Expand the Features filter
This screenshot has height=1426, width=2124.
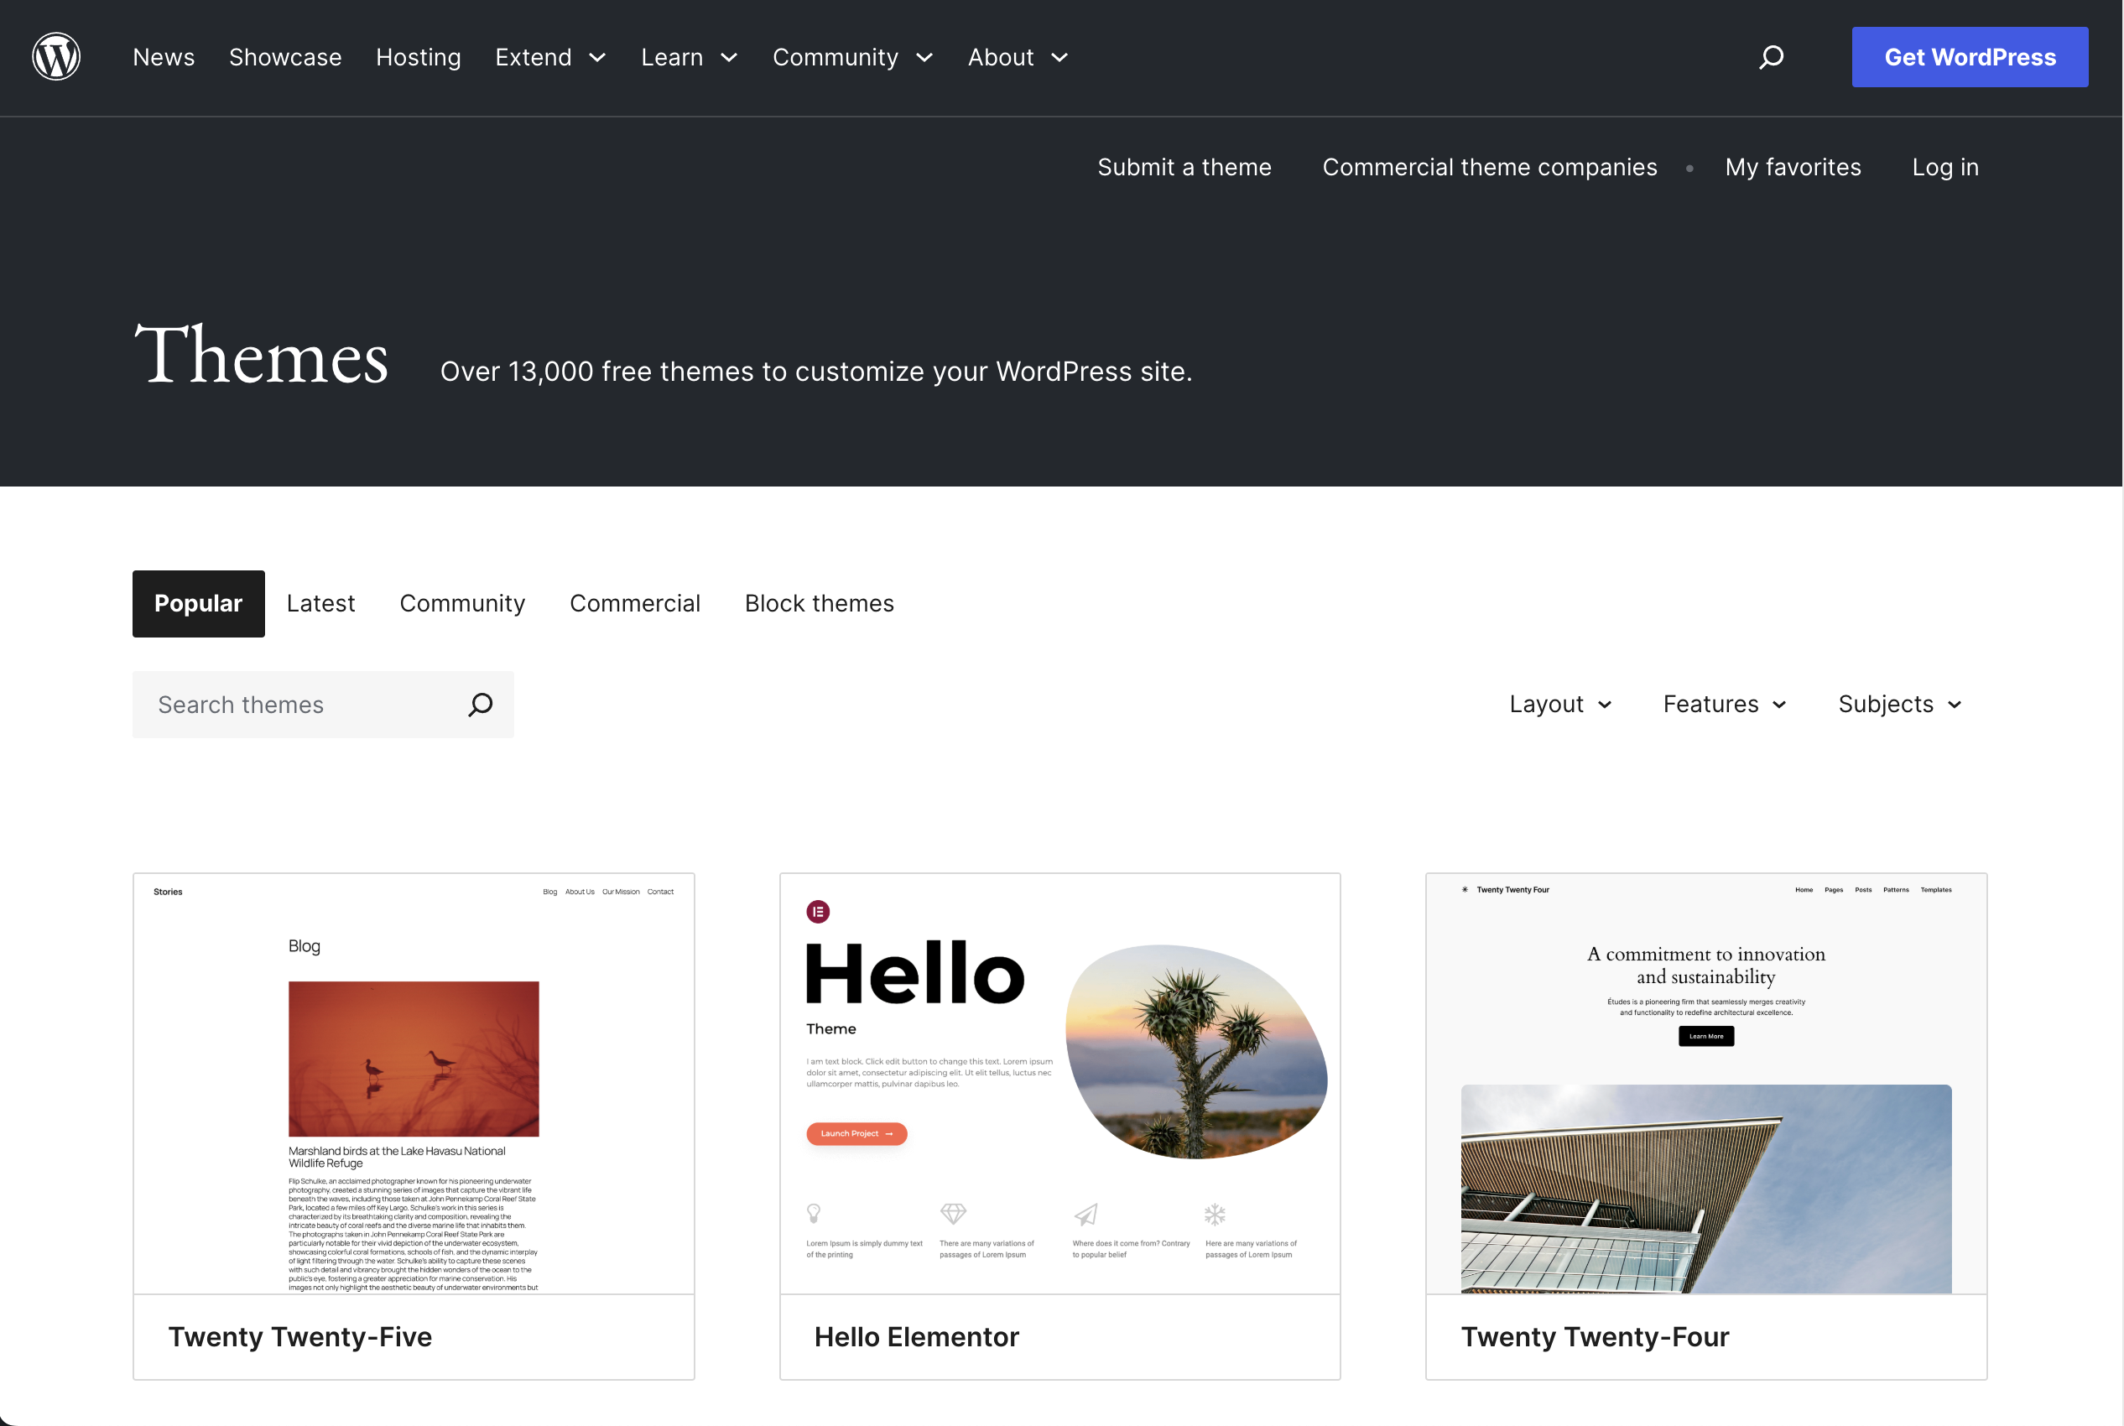click(x=1724, y=705)
